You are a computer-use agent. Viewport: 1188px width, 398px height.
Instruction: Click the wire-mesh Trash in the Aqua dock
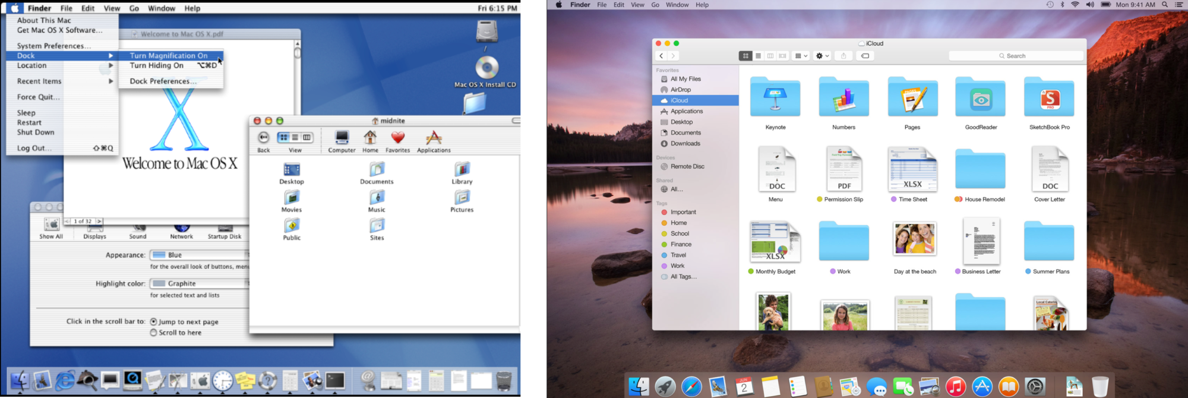tap(504, 380)
